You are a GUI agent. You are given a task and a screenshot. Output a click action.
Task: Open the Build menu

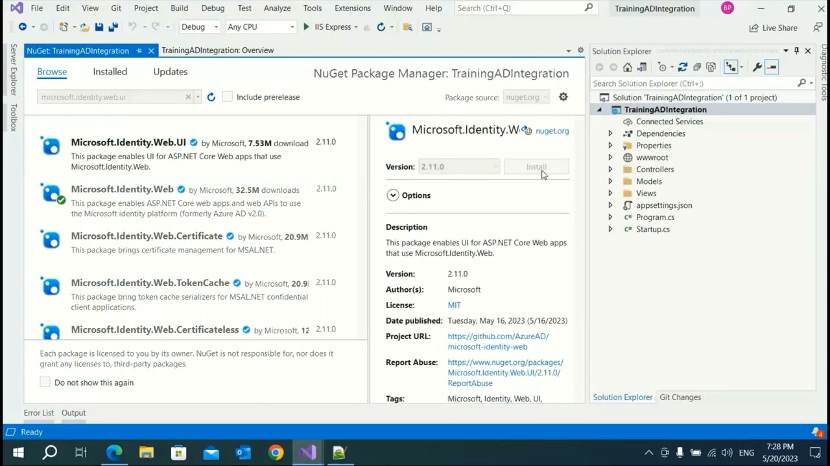click(179, 8)
